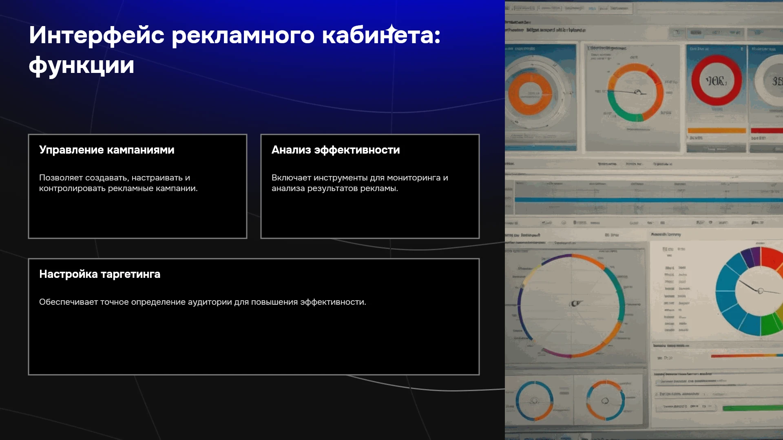Select the orange-green ring gauge with needle
The width and height of the screenshot is (783, 440).
click(x=635, y=92)
